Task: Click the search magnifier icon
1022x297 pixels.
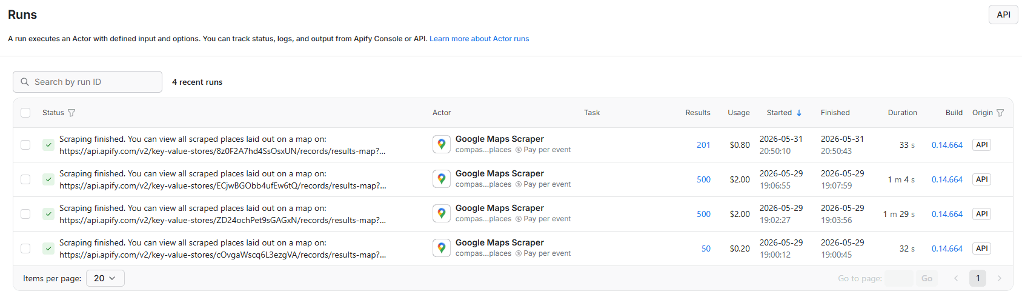Action: tap(25, 82)
